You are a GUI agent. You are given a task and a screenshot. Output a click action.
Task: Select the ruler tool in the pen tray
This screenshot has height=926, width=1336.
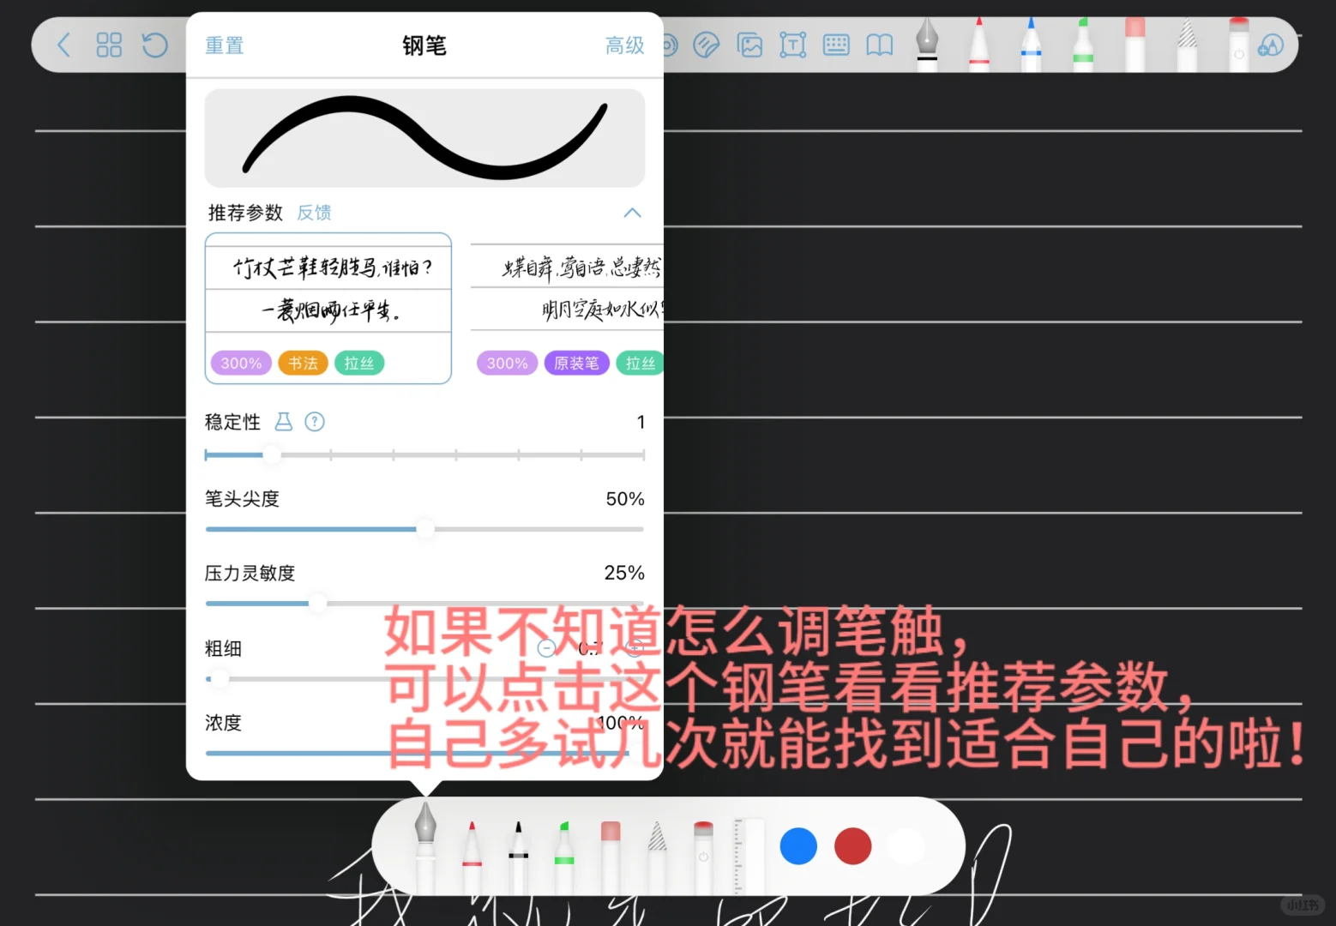point(749,849)
